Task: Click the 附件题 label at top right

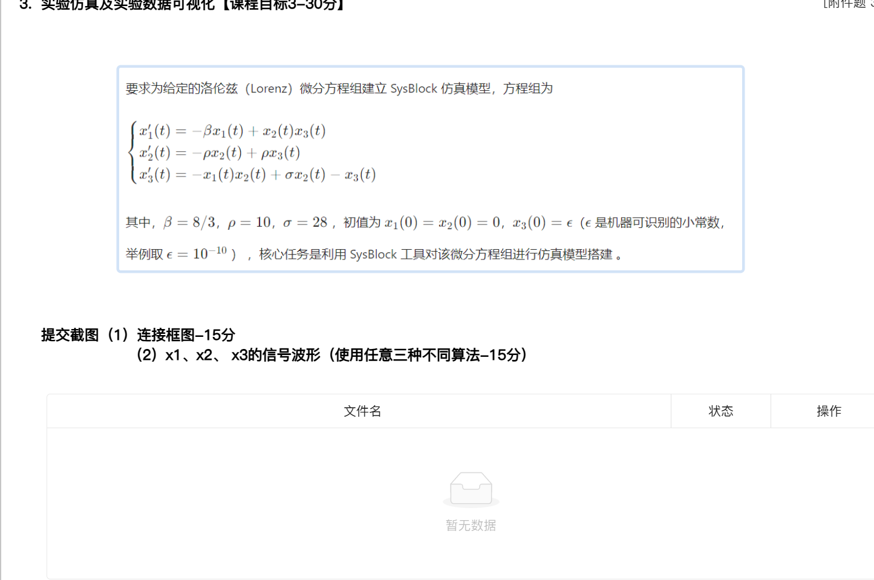Action: tap(848, 4)
